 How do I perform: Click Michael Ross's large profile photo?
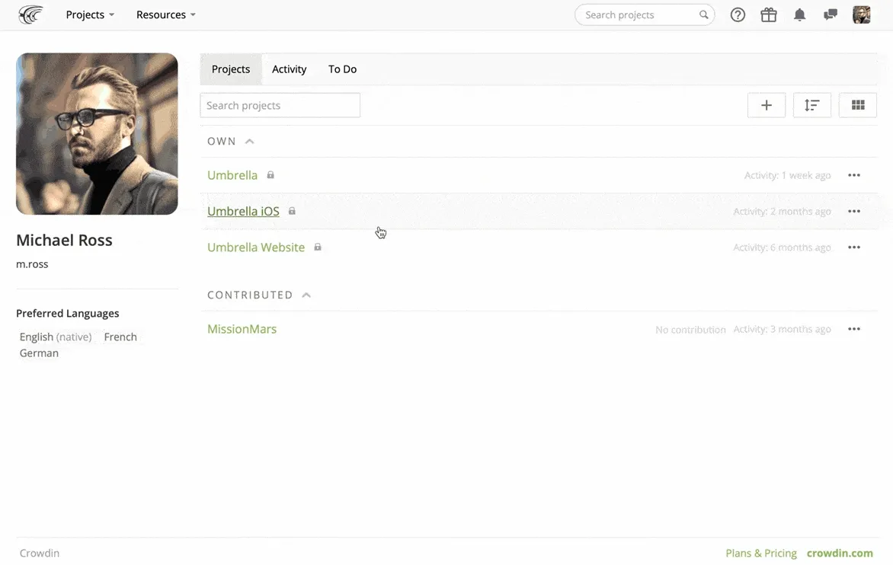coord(97,134)
